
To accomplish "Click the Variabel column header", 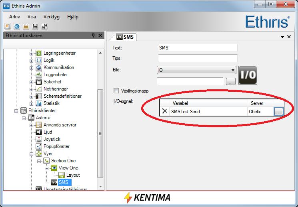I will pos(209,103).
